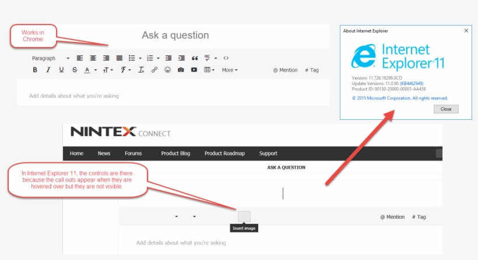
Task: Open News in Nintex navigation
Action: point(104,153)
